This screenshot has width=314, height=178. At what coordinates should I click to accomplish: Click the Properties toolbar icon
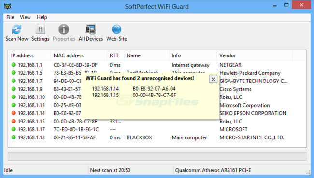64,29
